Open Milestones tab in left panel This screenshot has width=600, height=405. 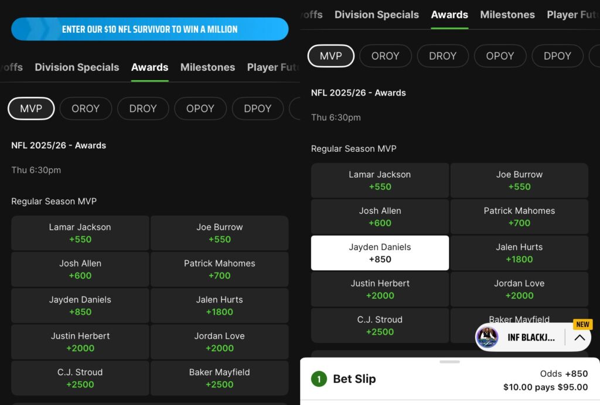pos(208,67)
